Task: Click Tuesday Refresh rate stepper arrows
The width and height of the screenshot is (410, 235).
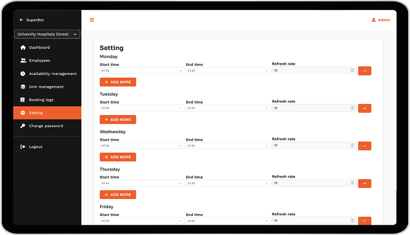Action: pos(352,108)
